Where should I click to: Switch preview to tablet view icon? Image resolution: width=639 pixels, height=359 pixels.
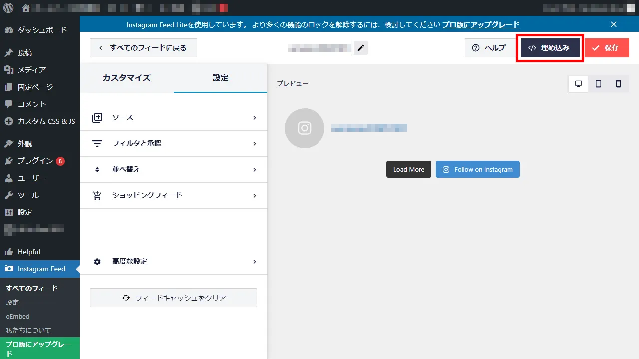click(598, 84)
